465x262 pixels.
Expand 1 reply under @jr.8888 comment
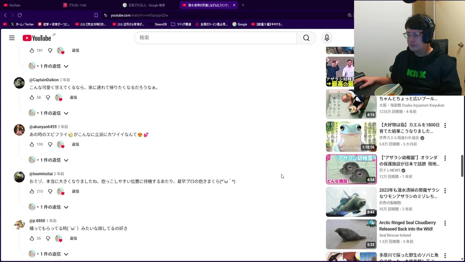click(x=49, y=254)
